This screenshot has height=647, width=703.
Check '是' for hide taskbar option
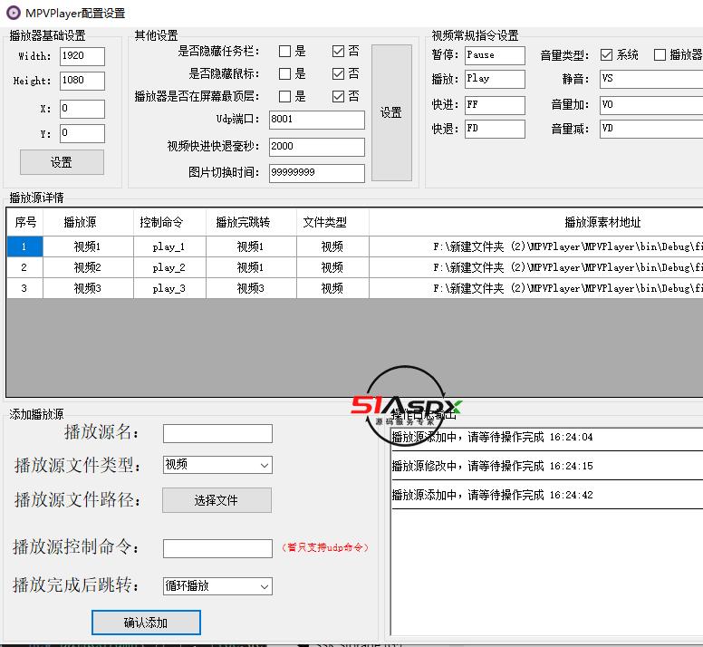point(284,51)
